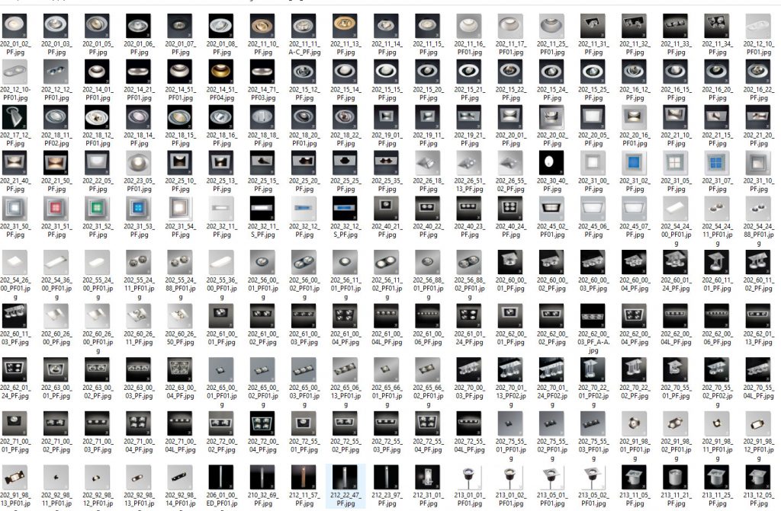The width and height of the screenshot is (781, 511).
Task: Click the 202_17_12_PF.jpg file icon
Action: [14, 117]
